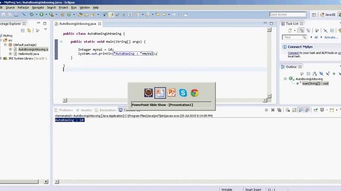Click the Debug bug icon in toolbar
This screenshot has width=341, height=191.
coord(32,14)
